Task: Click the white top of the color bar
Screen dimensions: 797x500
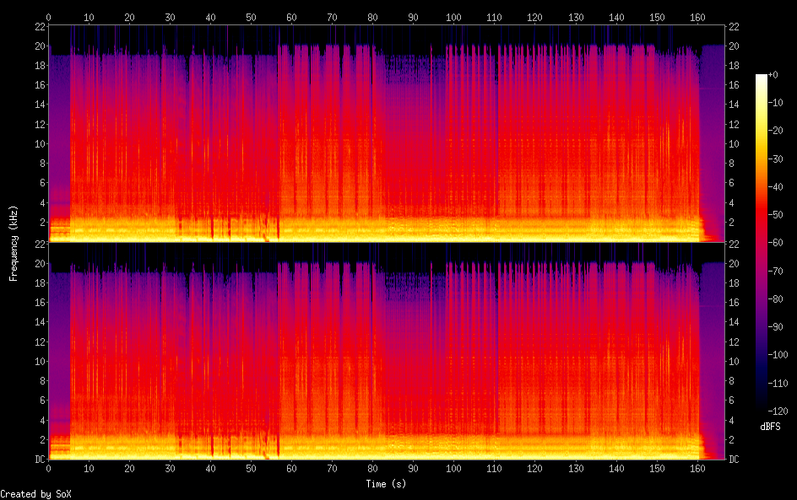Action: (x=762, y=78)
